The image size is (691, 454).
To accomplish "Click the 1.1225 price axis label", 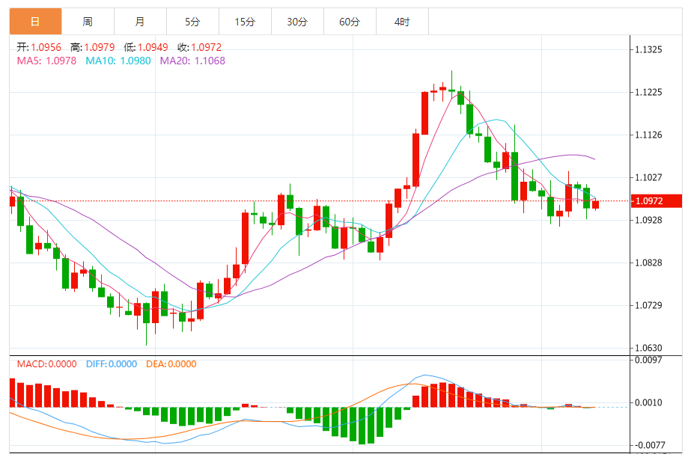I will tap(648, 92).
